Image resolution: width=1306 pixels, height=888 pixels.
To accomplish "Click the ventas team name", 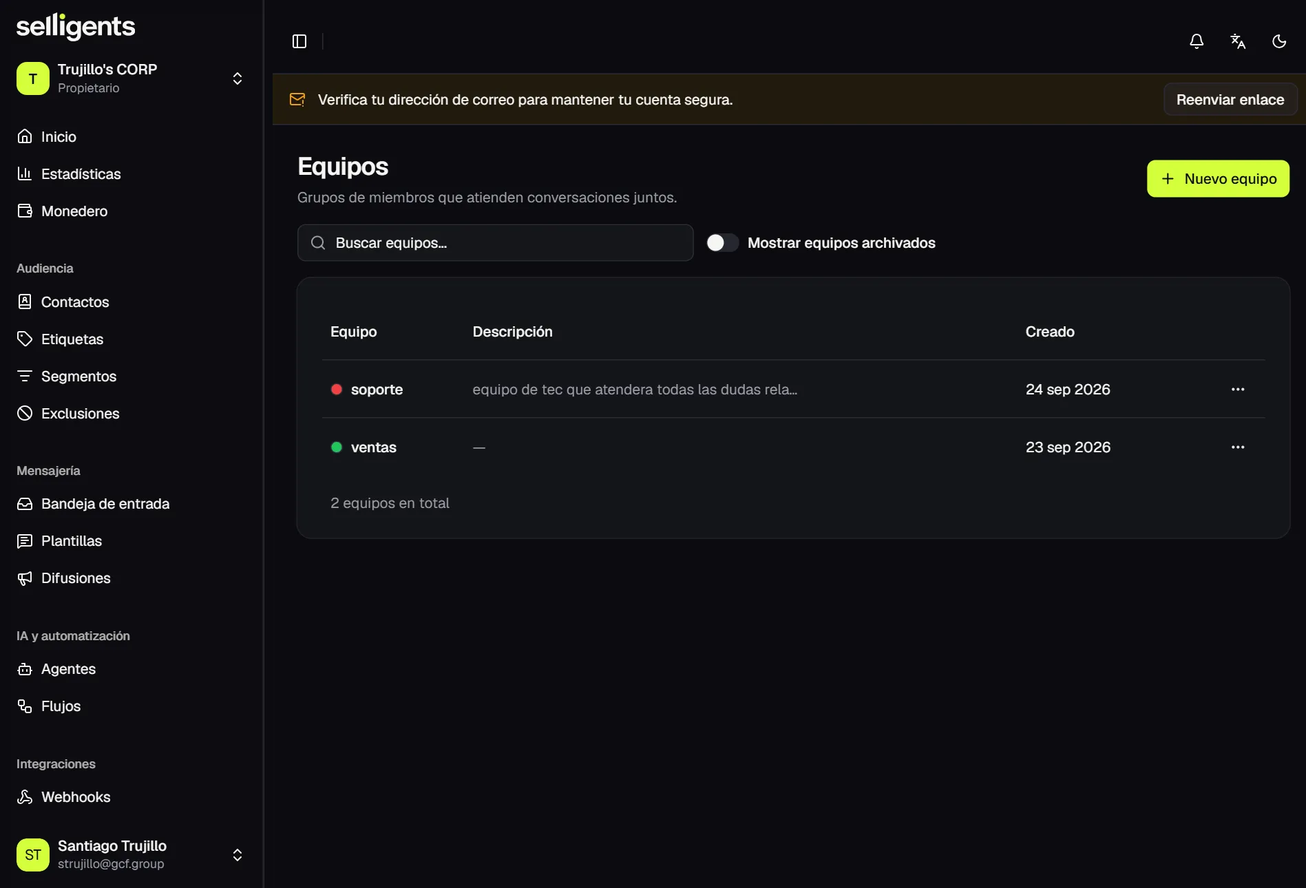I will (374, 447).
